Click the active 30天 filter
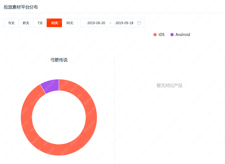 [54, 23]
